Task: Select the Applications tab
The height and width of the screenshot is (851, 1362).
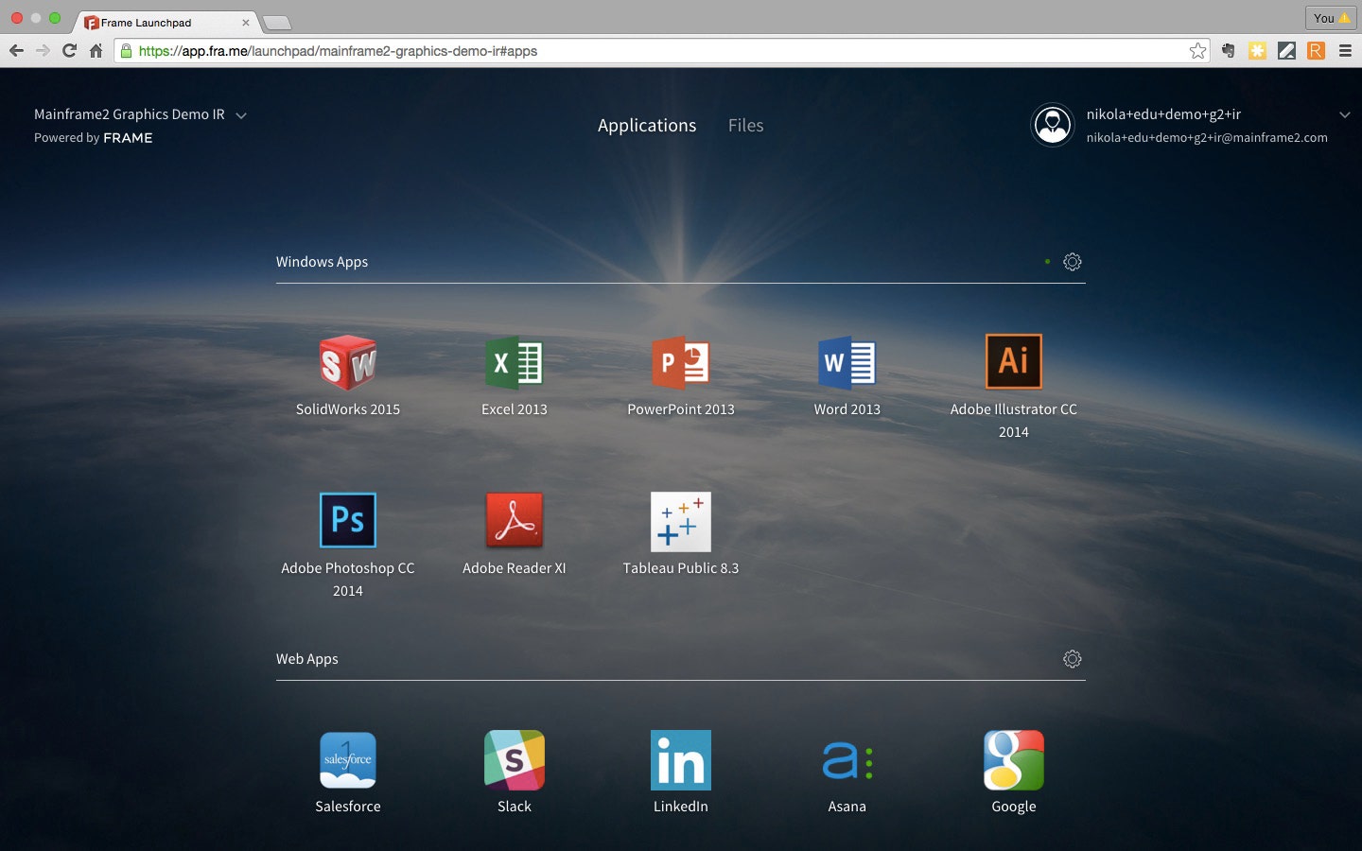Action: (647, 126)
